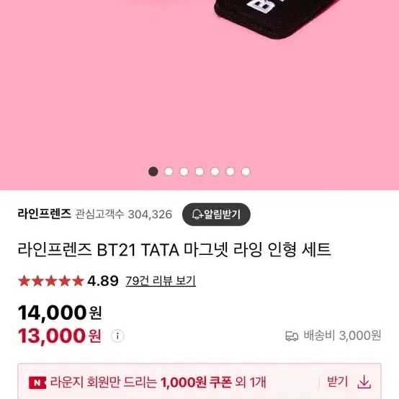Image resolution: width=399 pixels, height=399 pixels.
Task: Open the price info circle icon
Action: pyautogui.click(x=117, y=336)
